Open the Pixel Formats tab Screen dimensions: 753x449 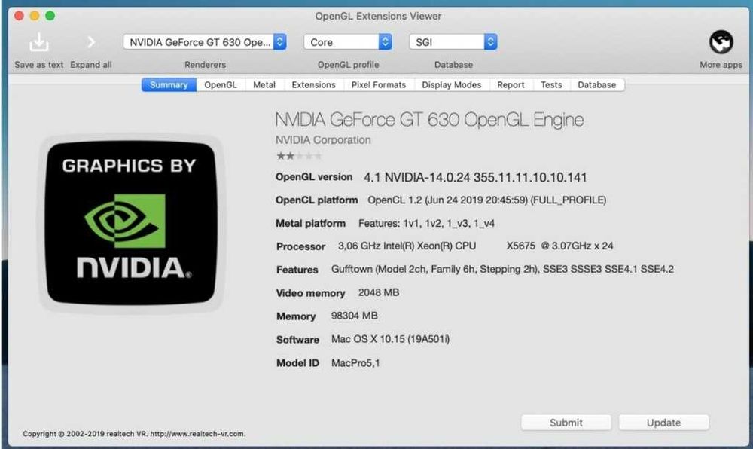coord(379,85)
